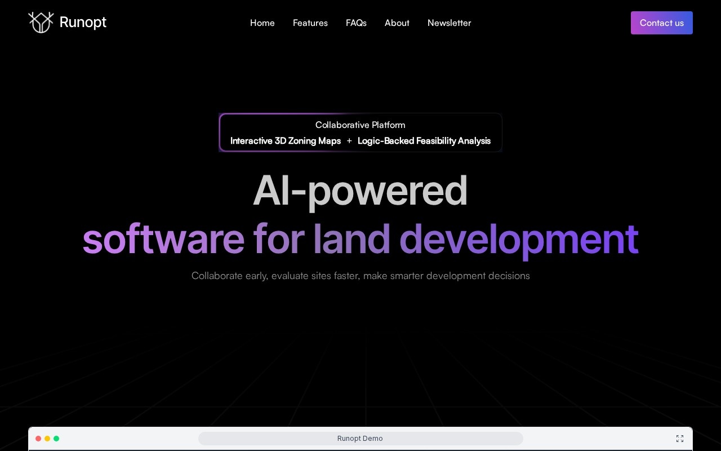This screenshot has width=721, height=451.
Task: Select the Runopt Demo address bar
Action: [x=360, y=439]
